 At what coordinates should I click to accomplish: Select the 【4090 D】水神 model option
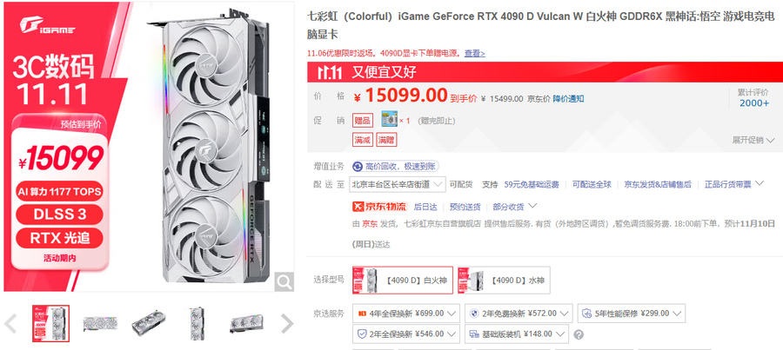(x=504, y=280)
